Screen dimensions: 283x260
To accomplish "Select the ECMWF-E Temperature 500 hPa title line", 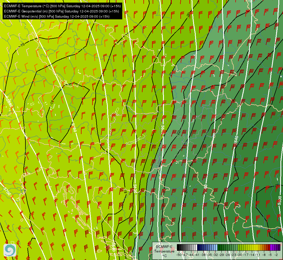I will (62, 6).
